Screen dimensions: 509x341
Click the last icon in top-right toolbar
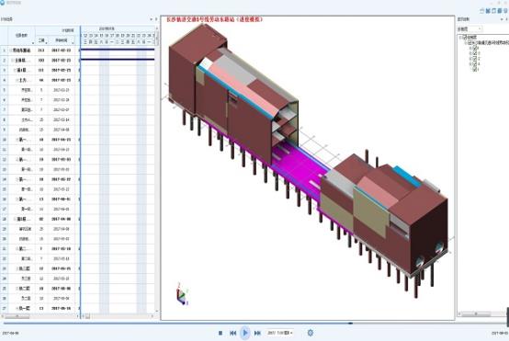pyautogui.click(x=505, y=11)
